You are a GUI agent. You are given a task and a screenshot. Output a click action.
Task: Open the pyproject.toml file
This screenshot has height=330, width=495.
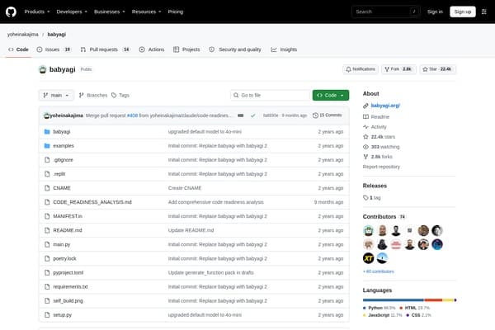(x=68, y=272)
